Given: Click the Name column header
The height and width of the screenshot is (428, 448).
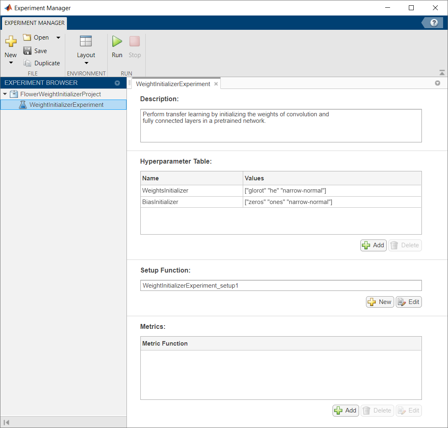Looking at the screenshot, I should coord(191,178).
